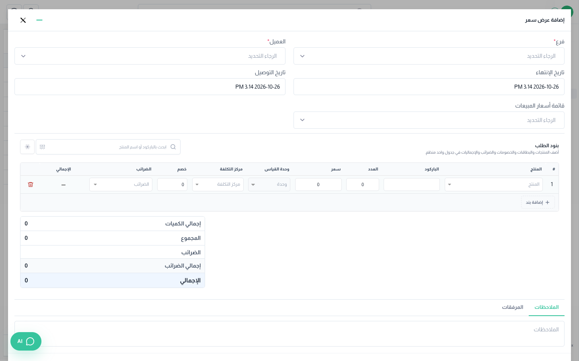Click the الإجمالي grand total row in summary
579x361 pixels.
(113, 280)
